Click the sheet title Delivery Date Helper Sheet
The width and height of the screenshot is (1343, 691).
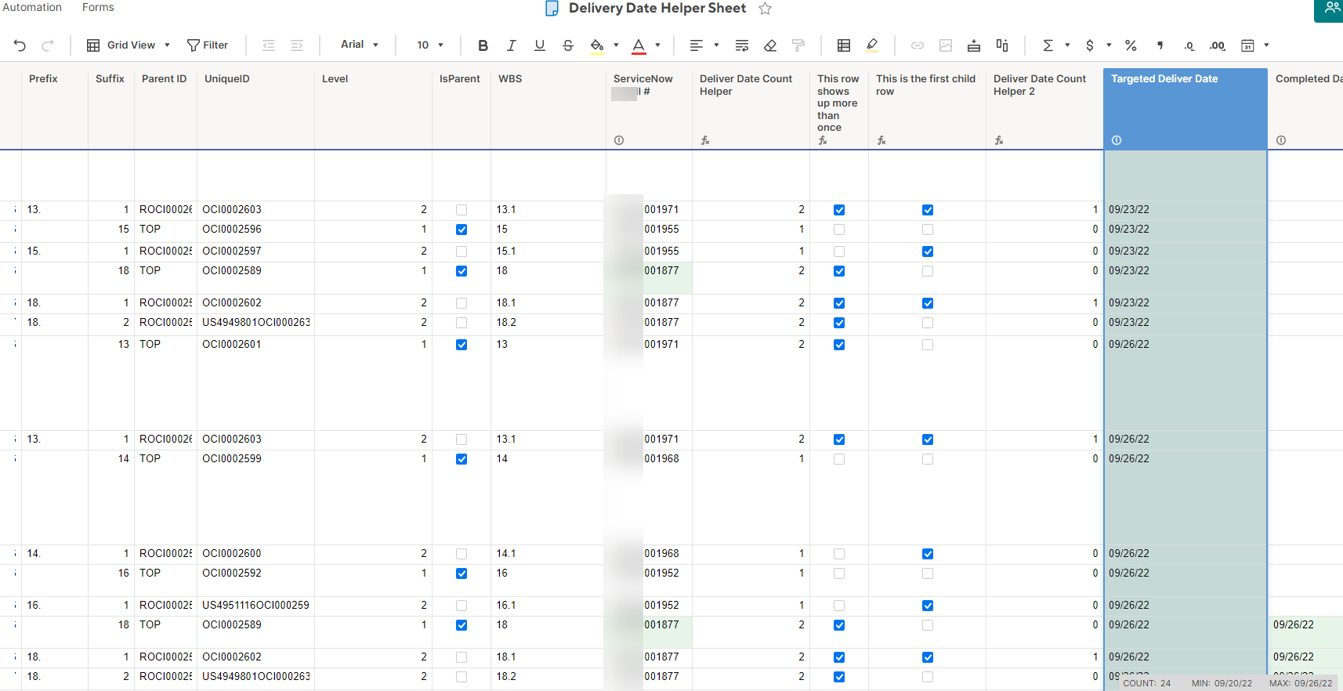click(x=657, y=9)
